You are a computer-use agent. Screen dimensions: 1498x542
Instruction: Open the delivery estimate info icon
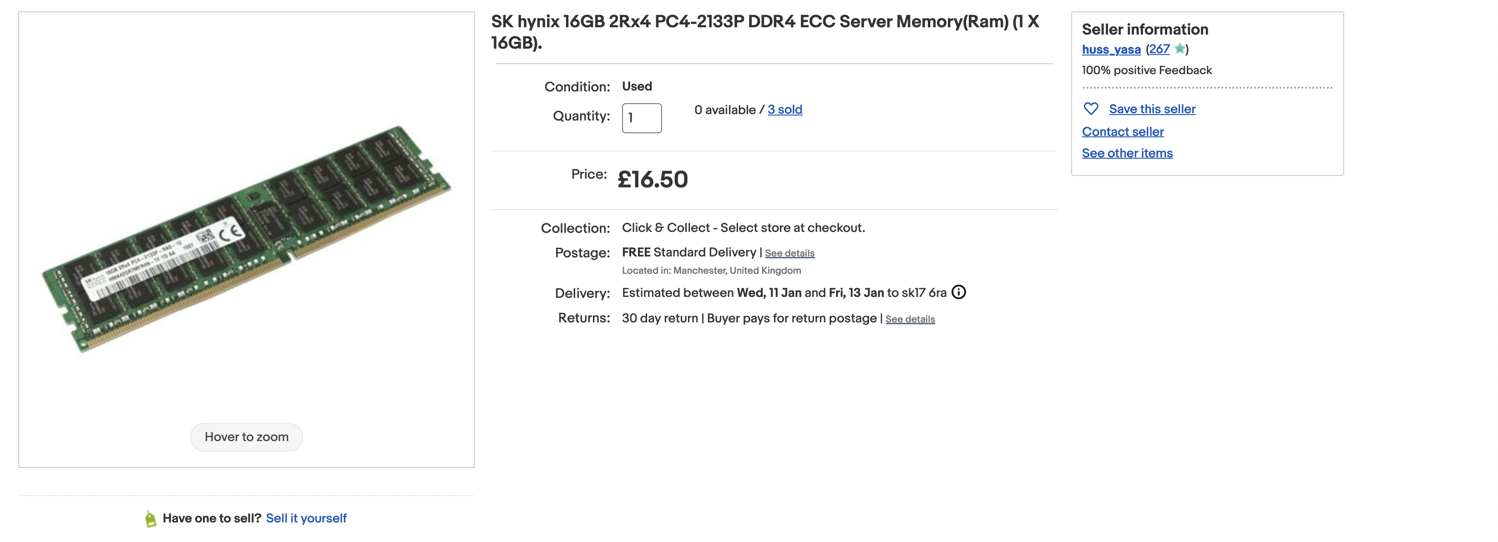[958, 292]
